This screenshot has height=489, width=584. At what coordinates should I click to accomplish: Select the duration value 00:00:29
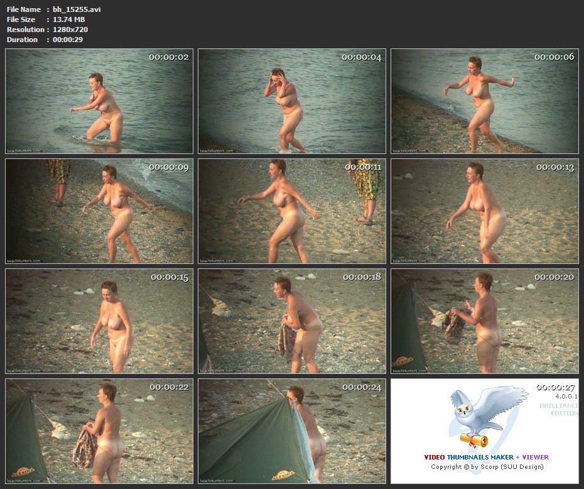[x=68, y=40]
